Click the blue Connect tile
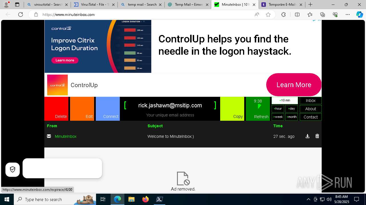Screen dimensions: 366x205 [x=108, y=109]
